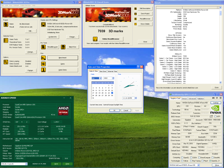Click the Details list scrollbar up arrow
The height and width of the screenshot is (168, 224).
click(x=220, y=8)
